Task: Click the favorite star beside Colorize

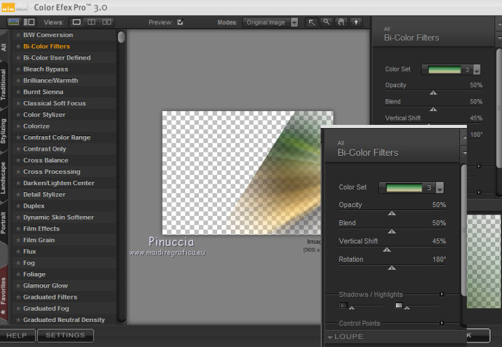Action: (18, 126)
